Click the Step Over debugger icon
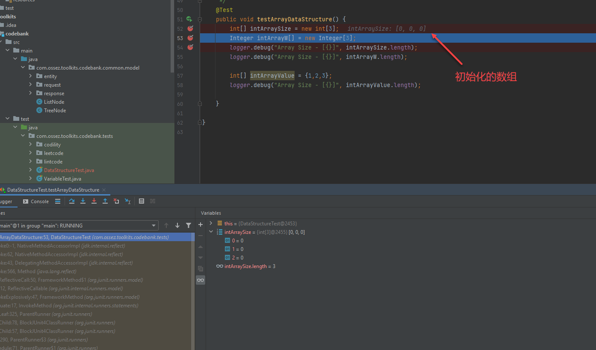 pyautogui.click(x=72, y=201)
